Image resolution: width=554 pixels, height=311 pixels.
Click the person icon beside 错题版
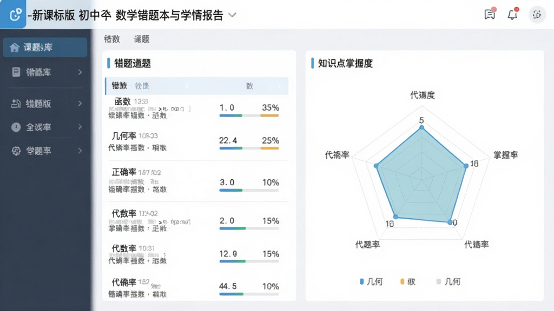click(x=16, y=103)
